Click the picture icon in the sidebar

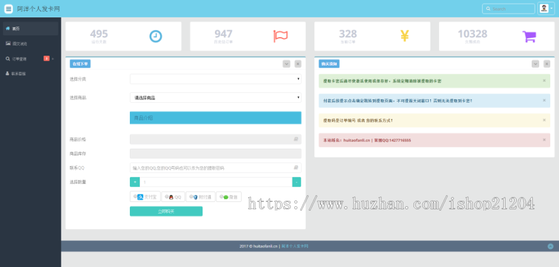pyautogui.click(x=8, y=43)
